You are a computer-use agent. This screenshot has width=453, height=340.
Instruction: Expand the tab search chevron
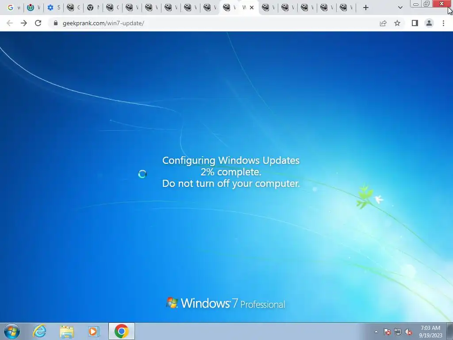tap(400, 8)
